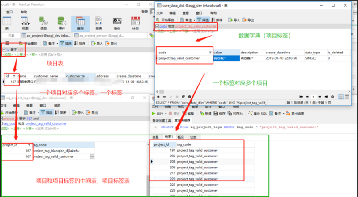Viewport: 358px width, 197px height.
Task: Click <下移> link under id filter
Action: [32, 54]
